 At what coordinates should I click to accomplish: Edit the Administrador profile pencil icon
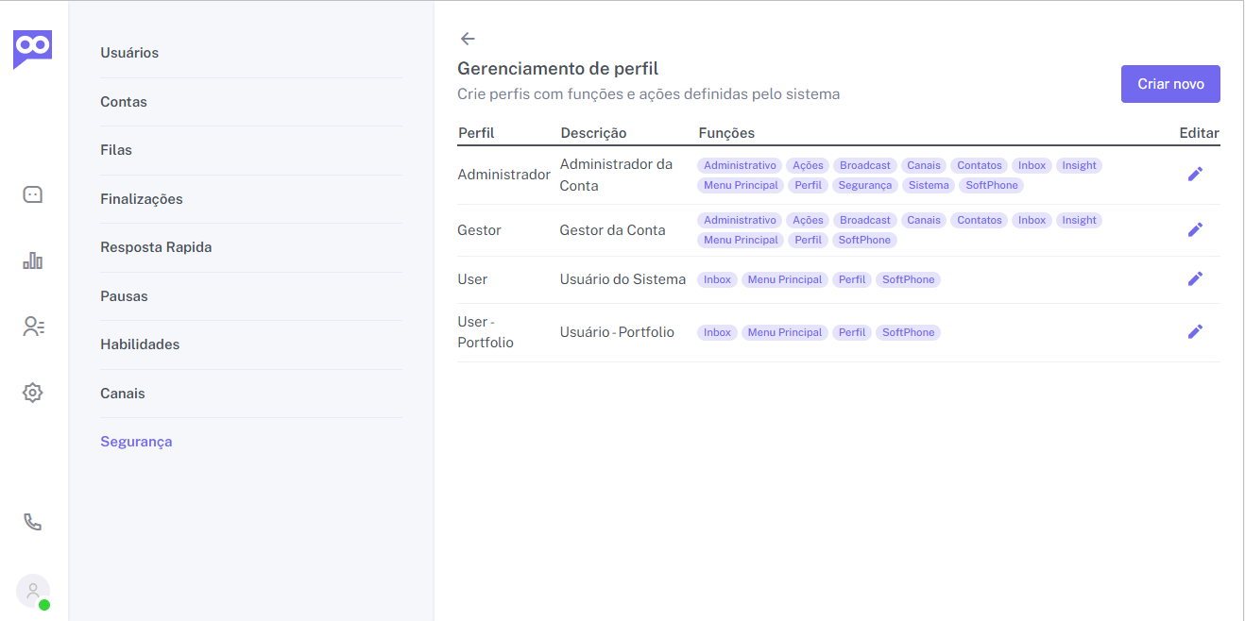1195,174
